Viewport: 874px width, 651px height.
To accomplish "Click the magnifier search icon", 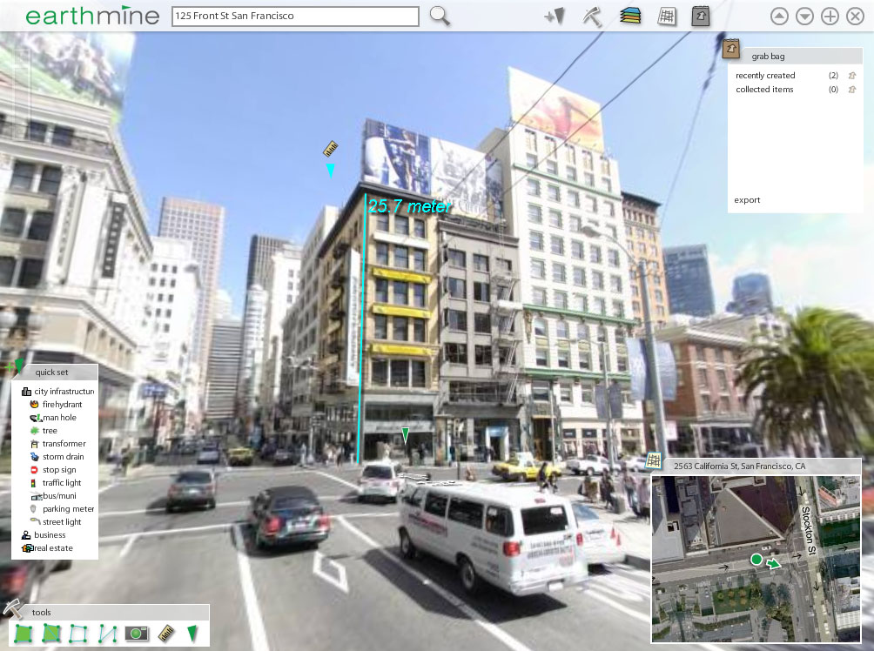I will point(440,17).
